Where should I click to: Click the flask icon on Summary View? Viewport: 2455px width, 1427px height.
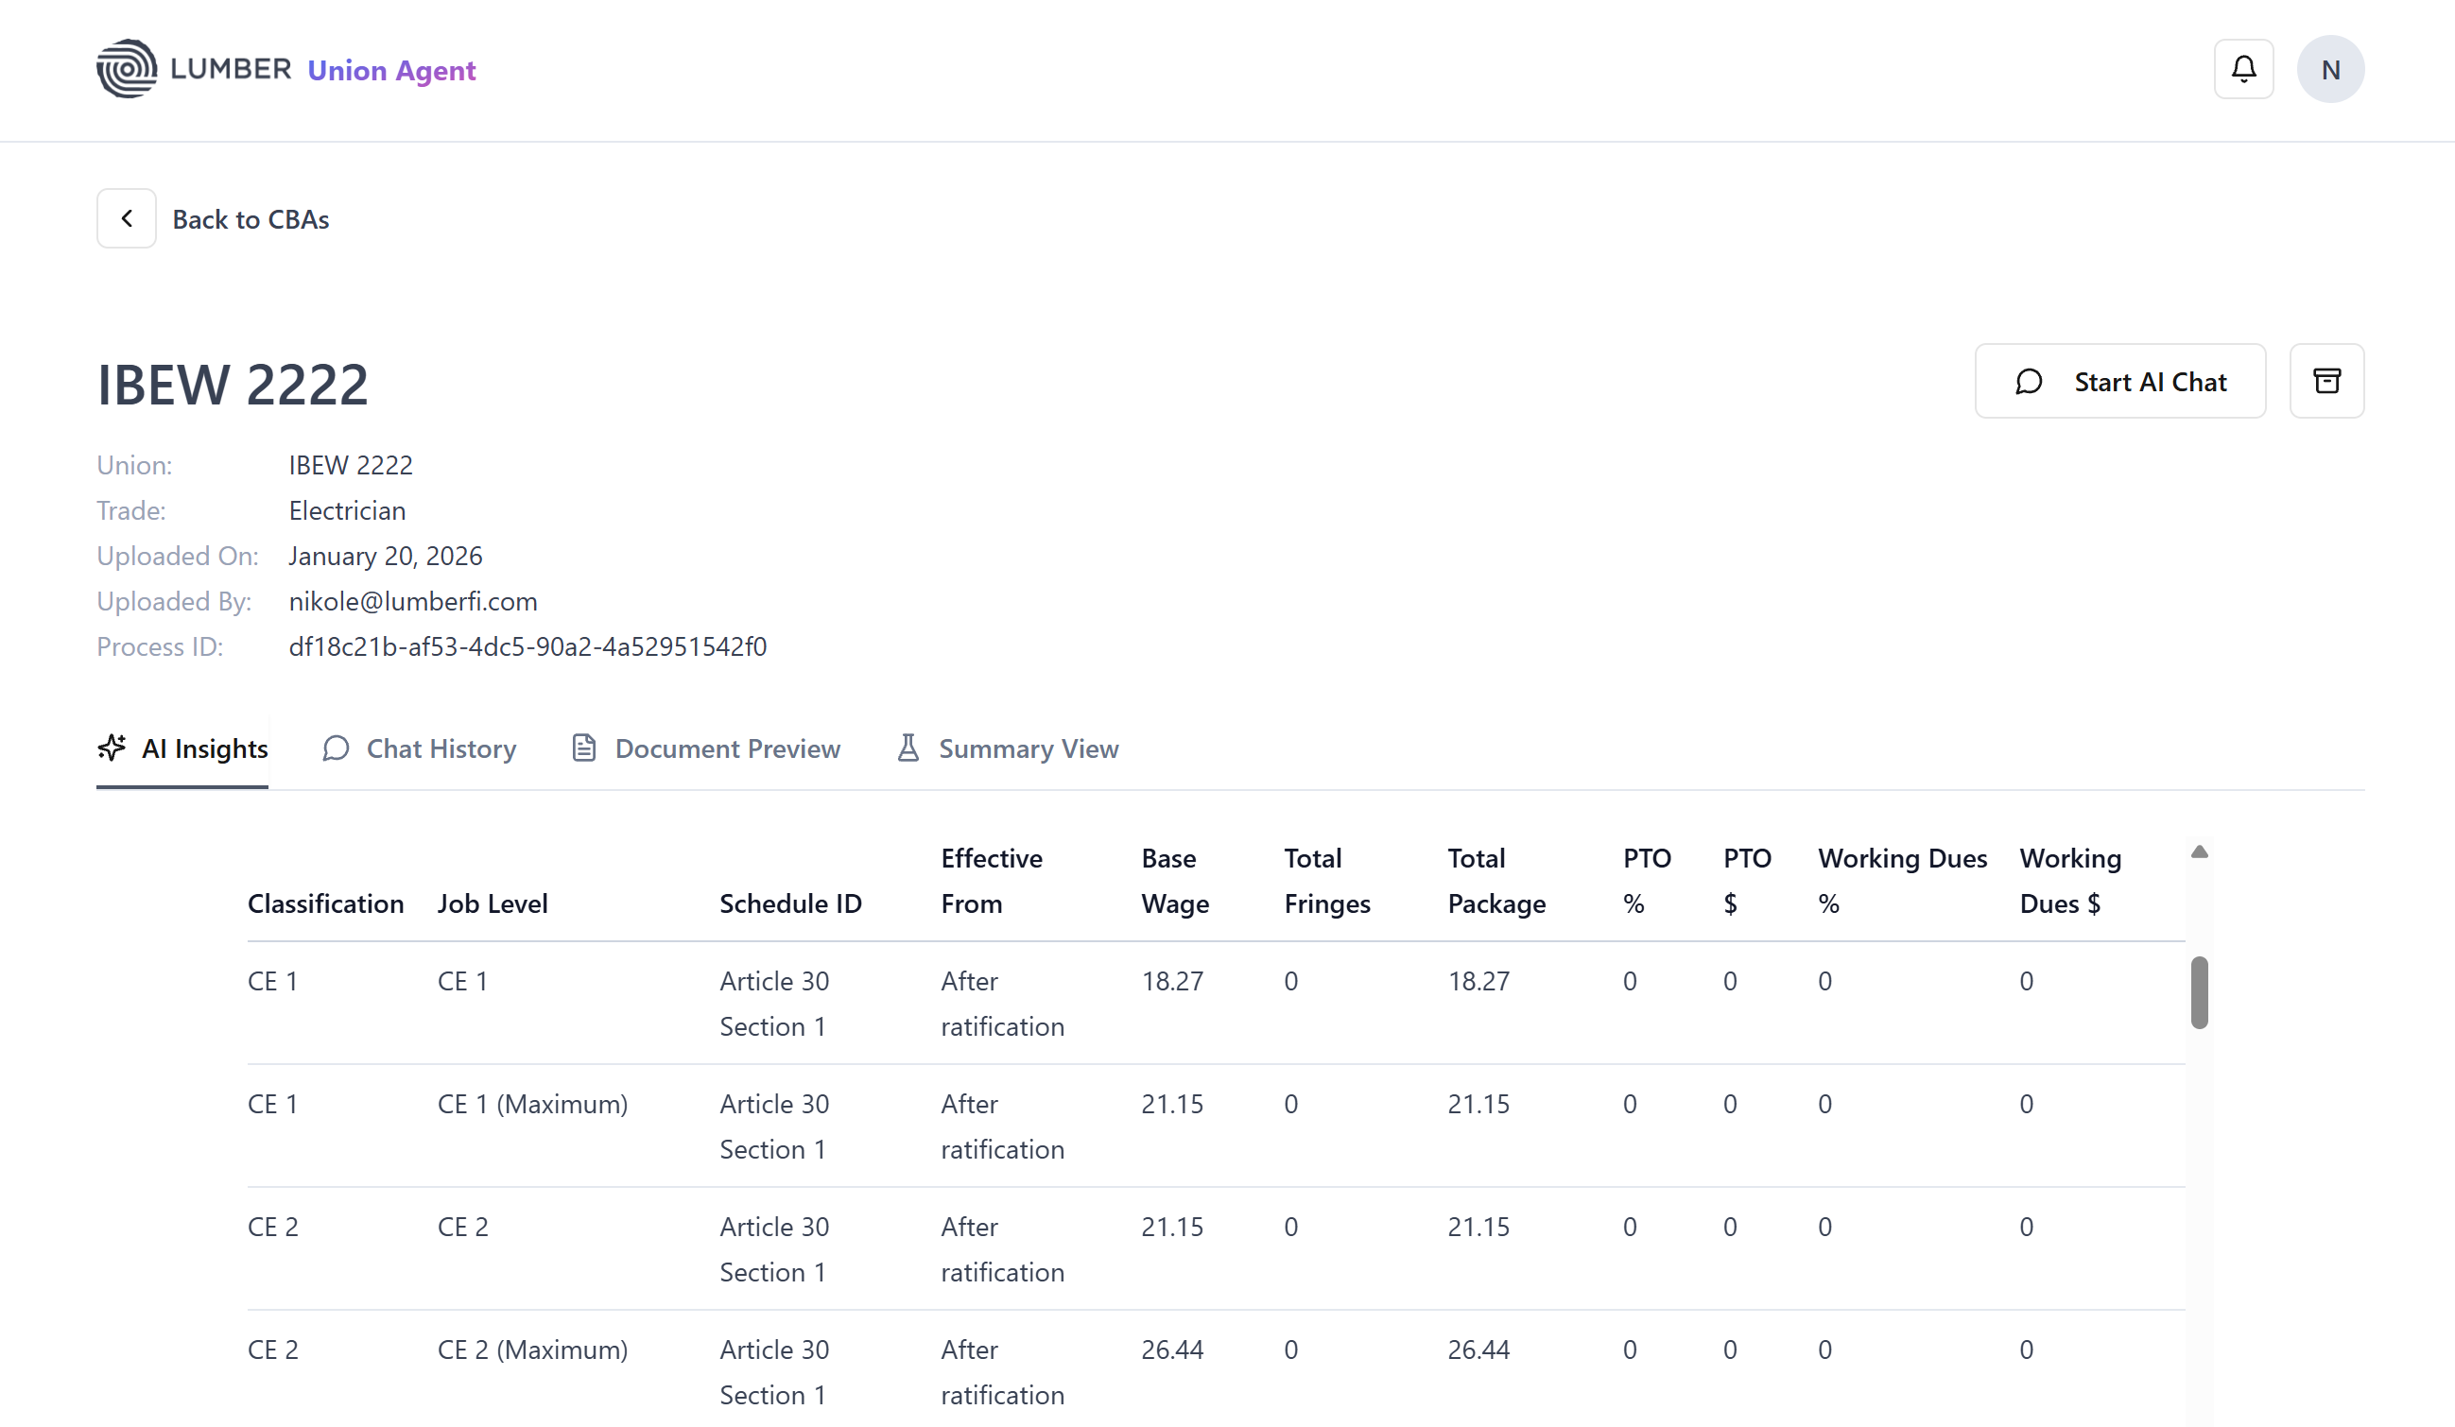tap(908, 748)
